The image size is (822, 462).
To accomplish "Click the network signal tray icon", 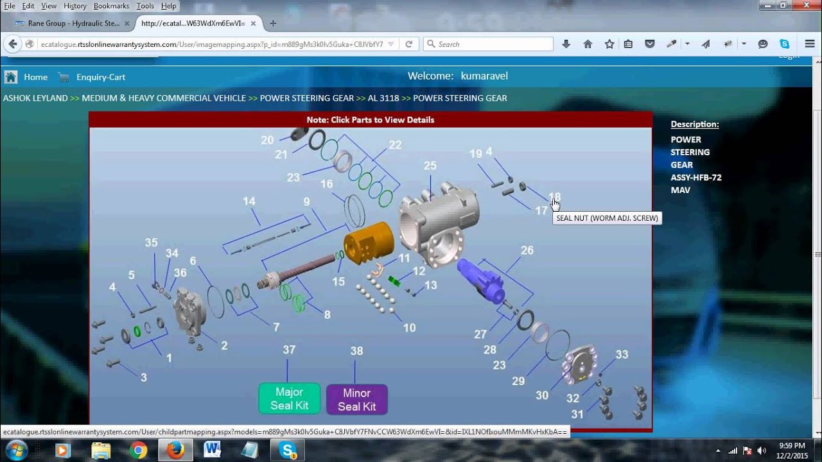I will pos(732,450).
